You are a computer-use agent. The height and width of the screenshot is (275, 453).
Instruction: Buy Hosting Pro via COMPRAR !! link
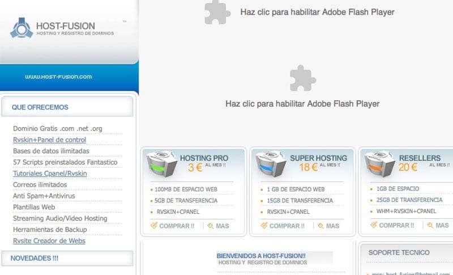[x=177, y=226]
